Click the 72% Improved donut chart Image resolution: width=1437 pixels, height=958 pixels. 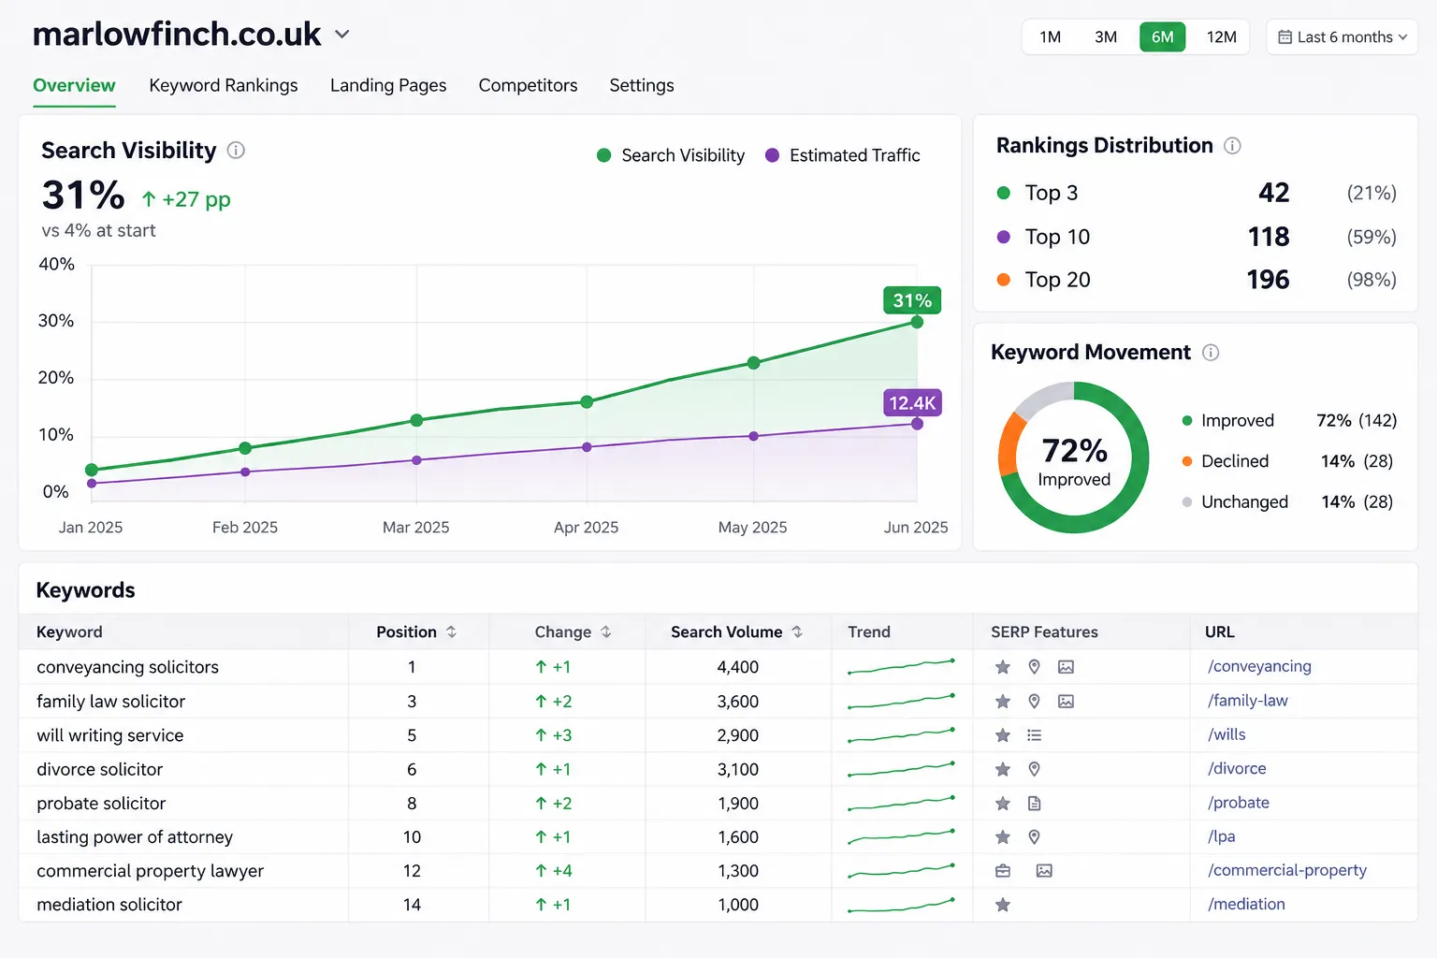click(x=1074, y=457)
